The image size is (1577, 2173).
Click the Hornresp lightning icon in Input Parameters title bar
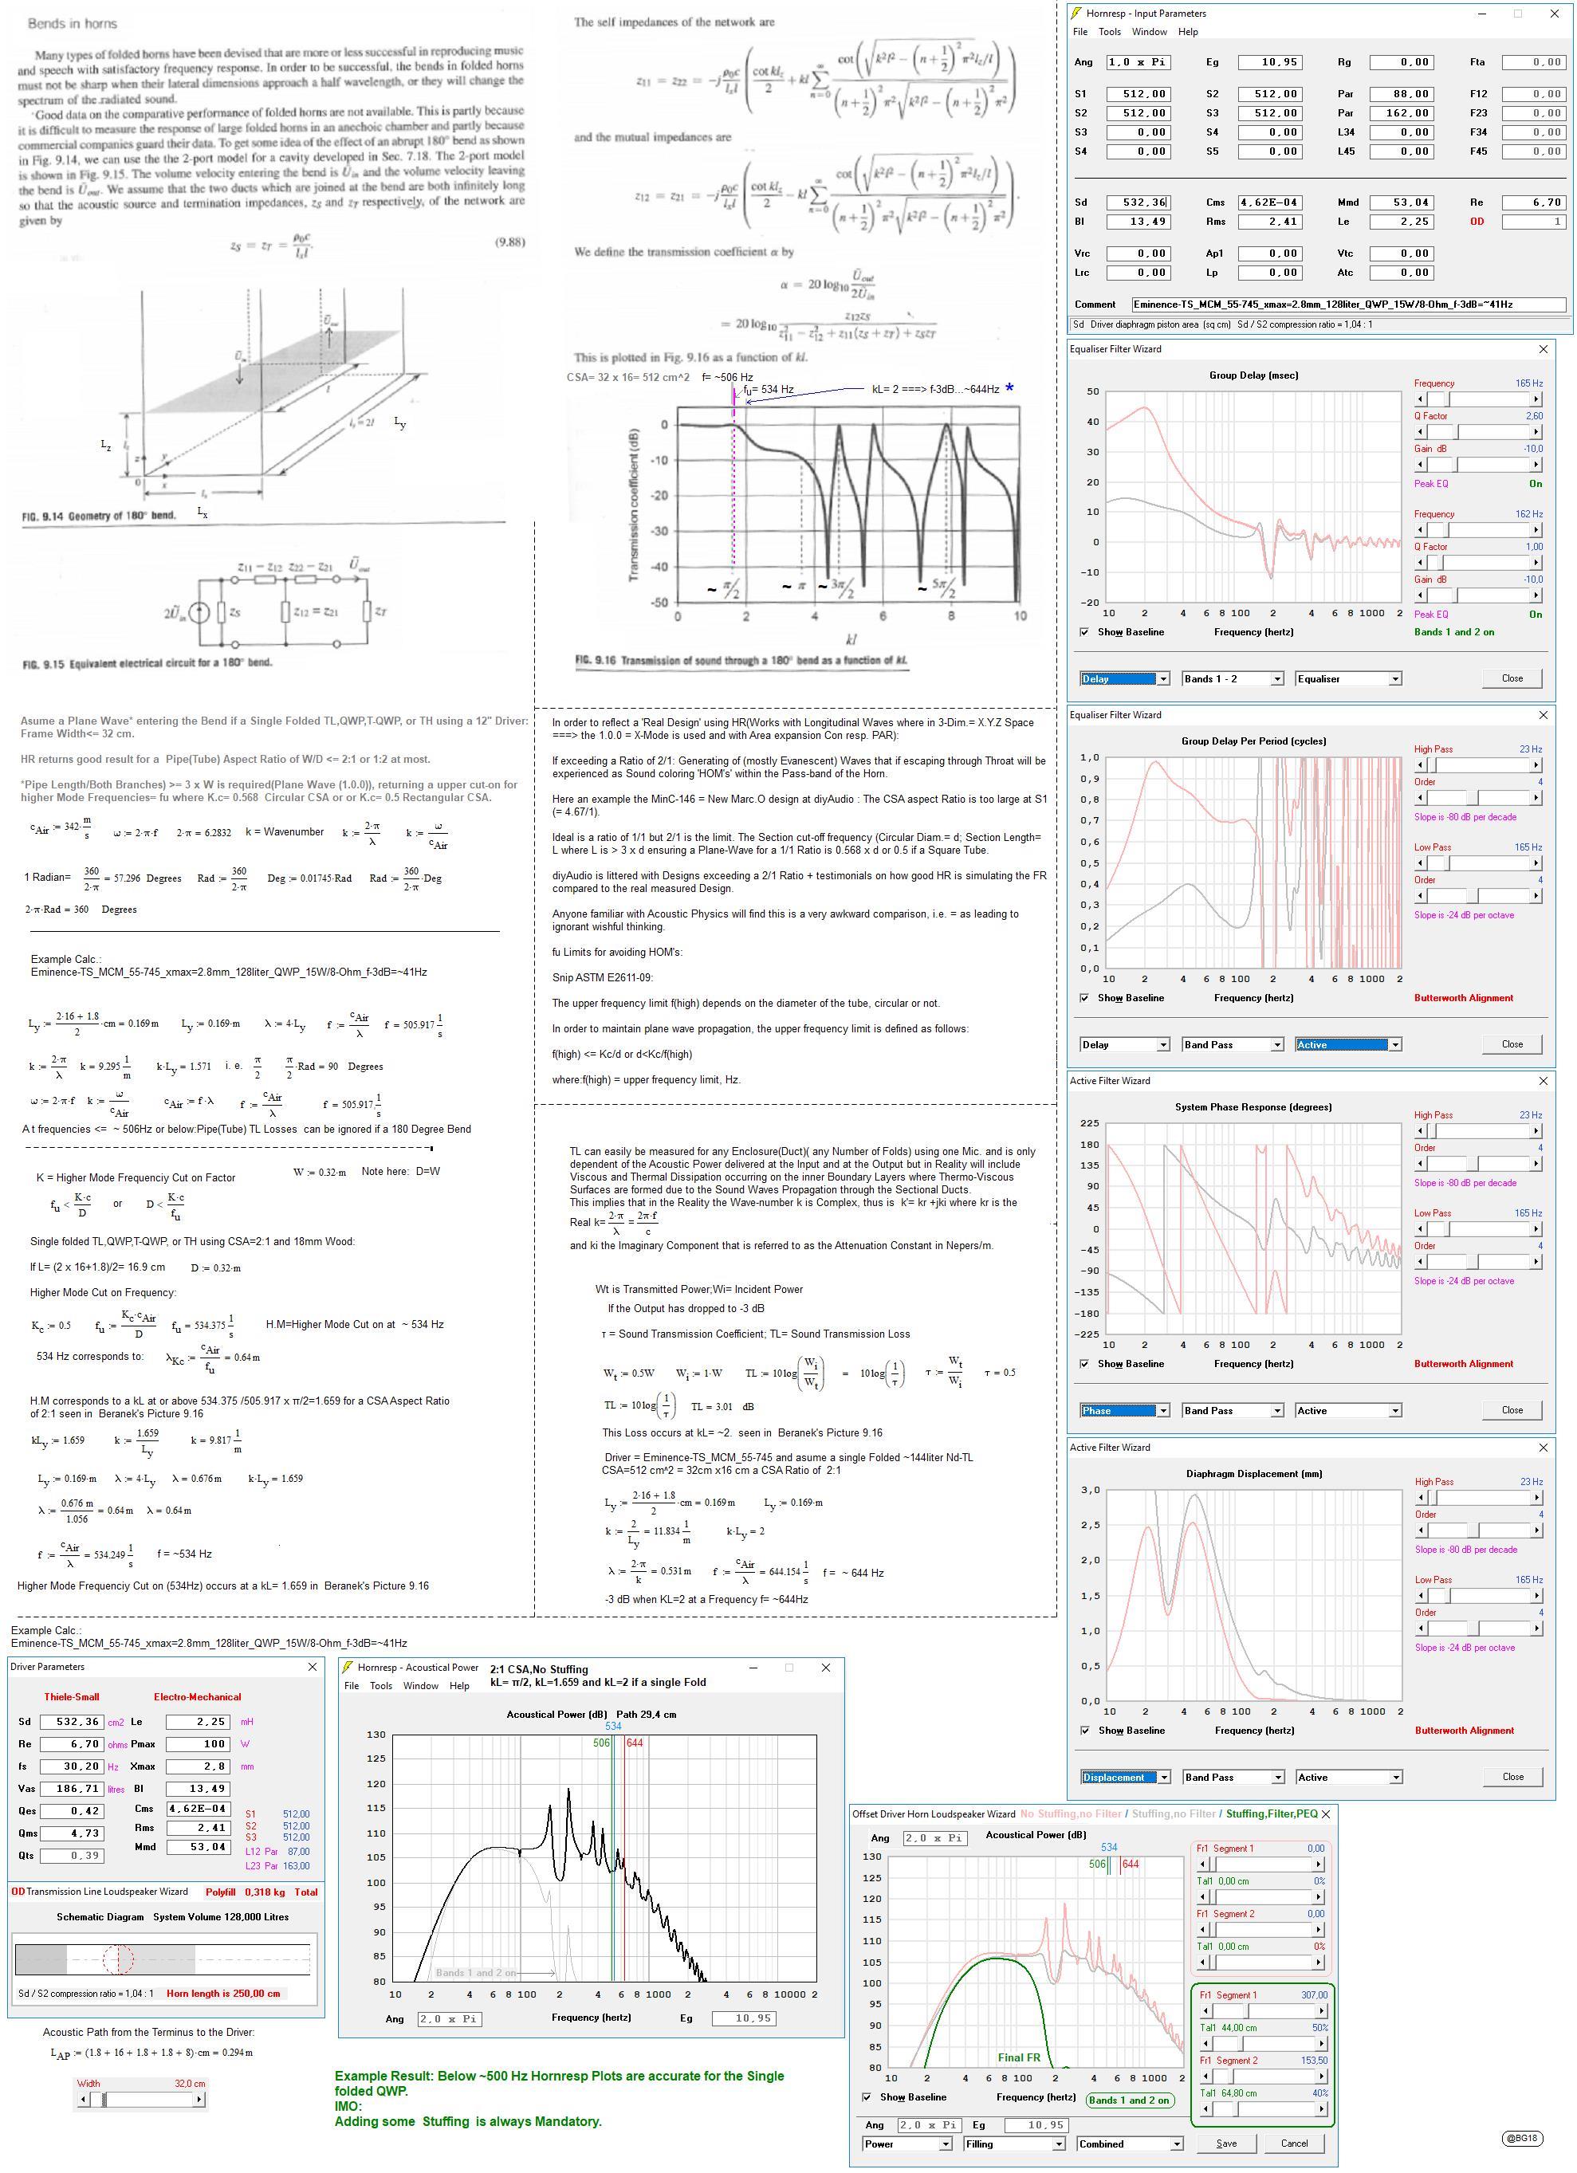(x=1077, y=14)
